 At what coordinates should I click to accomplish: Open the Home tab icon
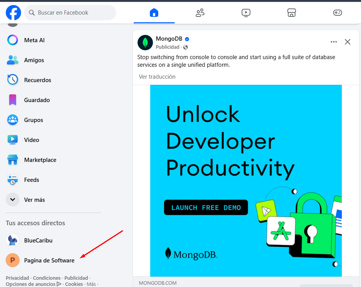point(154,13)
